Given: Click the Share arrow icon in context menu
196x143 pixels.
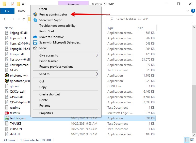Looking at the screenshot, I should [x=35, y=48].
